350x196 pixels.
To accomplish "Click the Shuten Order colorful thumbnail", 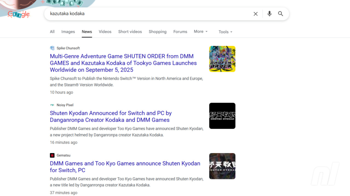I will pyautogui.click(x=222, y=59).
